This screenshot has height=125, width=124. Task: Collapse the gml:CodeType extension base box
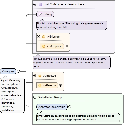click(x=35, y=4)
